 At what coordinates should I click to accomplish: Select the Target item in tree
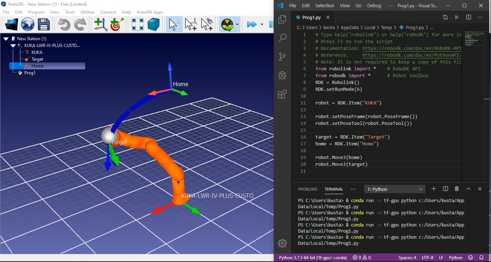coord(37,59)
